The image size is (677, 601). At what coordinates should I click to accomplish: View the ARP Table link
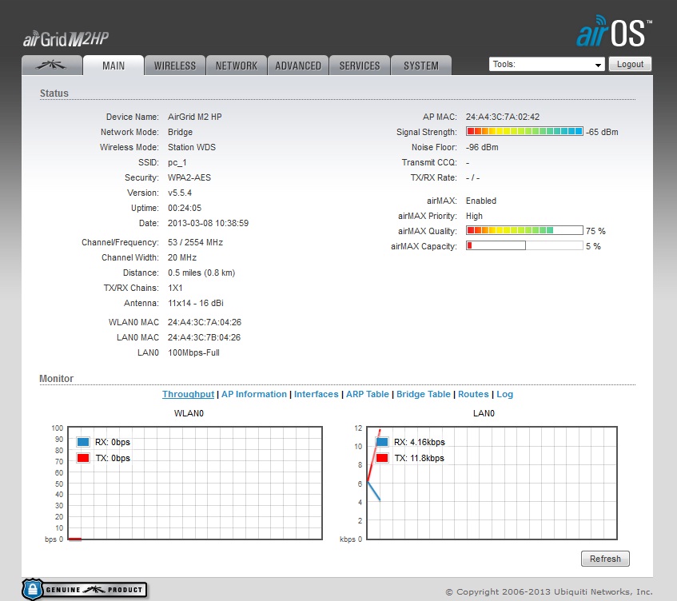[x=368, y=394]
